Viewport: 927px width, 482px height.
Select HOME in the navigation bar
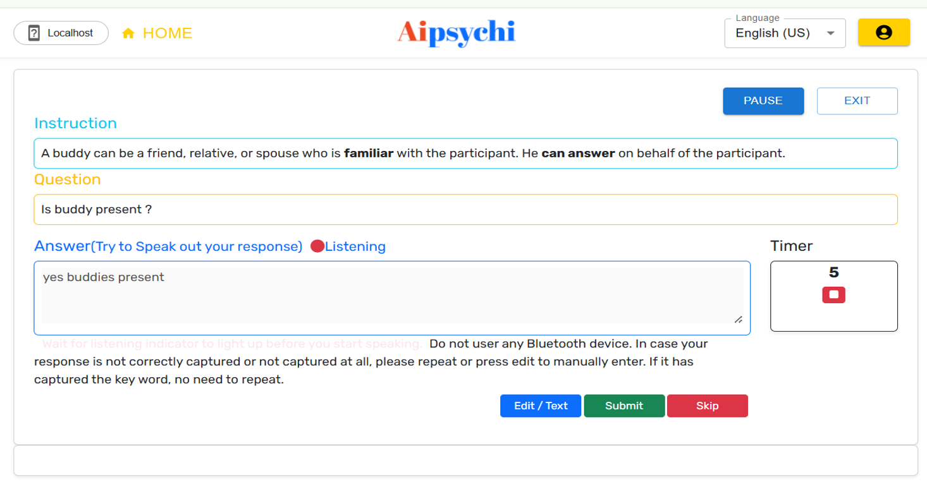coord(166,33)
